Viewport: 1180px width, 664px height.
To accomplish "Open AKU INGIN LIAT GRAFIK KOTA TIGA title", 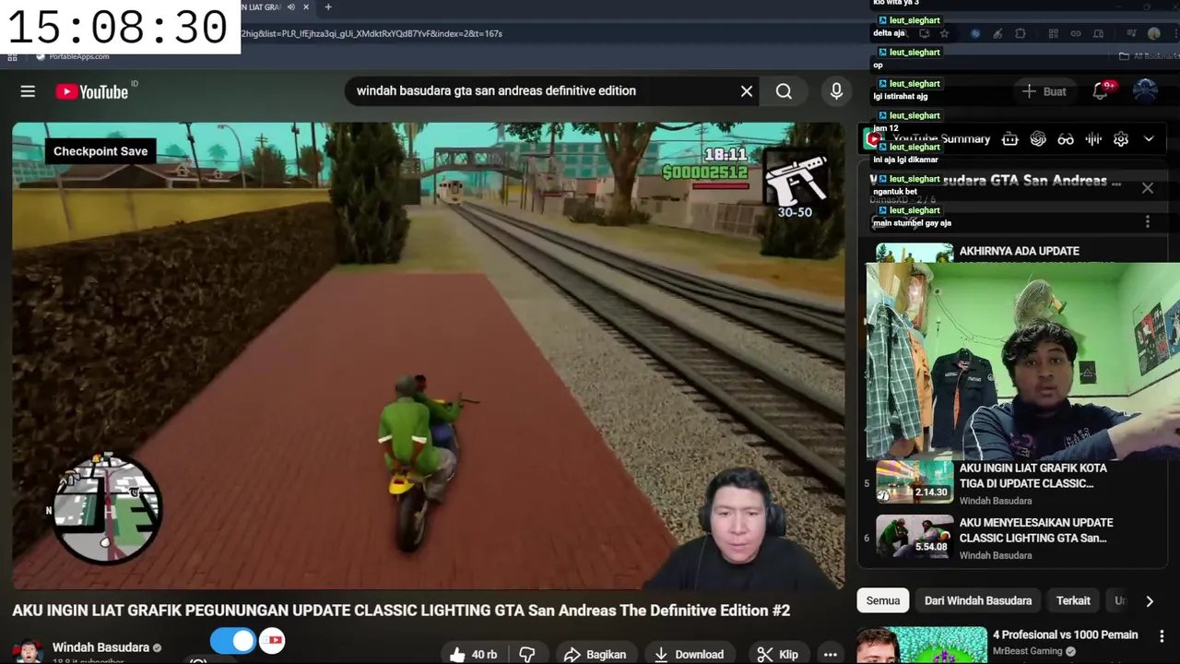I will tap(1033, 476).
